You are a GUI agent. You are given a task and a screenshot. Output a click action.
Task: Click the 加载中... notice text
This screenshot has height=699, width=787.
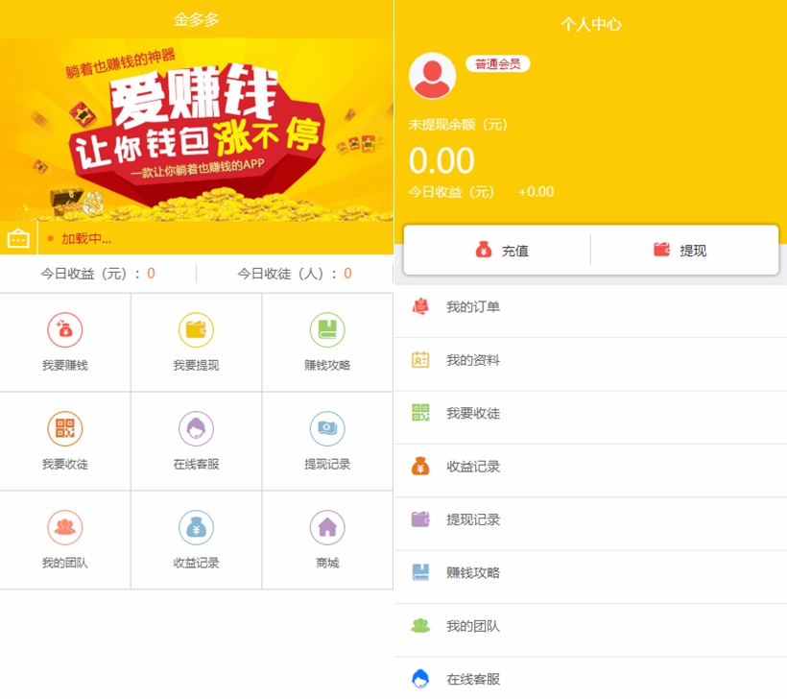(86, 239)
